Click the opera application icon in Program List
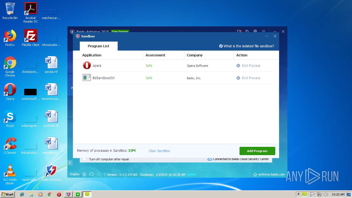The image size is (352, 198). [87, 65]
